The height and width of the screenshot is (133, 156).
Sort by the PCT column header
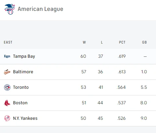122,42
